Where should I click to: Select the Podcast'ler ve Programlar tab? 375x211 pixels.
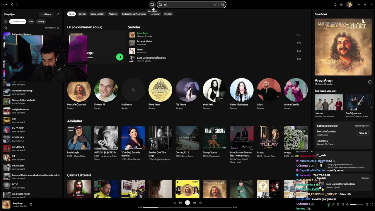[x=134, y=14]
